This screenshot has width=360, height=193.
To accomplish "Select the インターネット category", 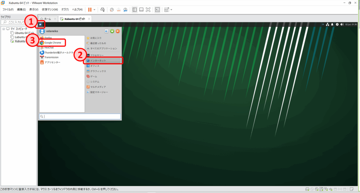I will point(103,61).
